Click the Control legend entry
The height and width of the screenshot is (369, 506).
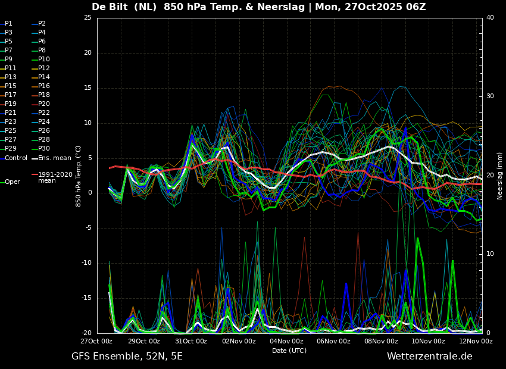click(14, 158)
